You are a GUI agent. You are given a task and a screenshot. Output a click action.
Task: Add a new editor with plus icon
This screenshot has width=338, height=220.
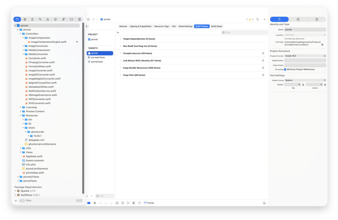point(264,19)
